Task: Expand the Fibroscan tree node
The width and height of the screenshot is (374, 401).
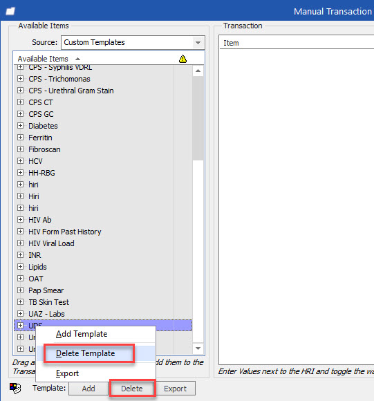Action: pos(21,149)
